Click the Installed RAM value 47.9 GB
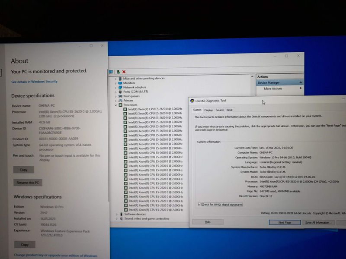Image resolution: width=346 pixels, height=259 pixels. click(x=45, y=122)
